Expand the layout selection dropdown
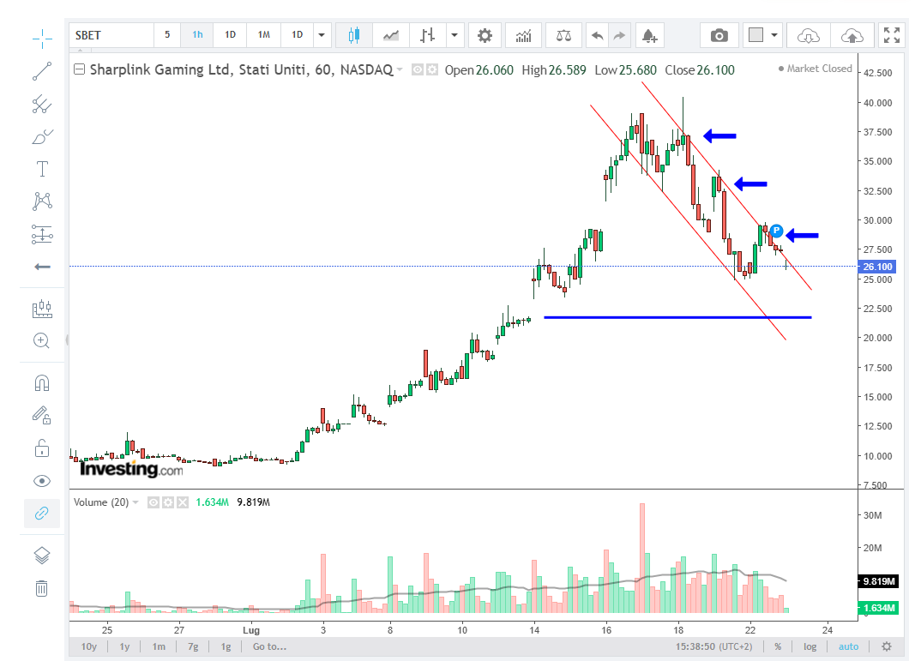 click(x=774, y=35)
